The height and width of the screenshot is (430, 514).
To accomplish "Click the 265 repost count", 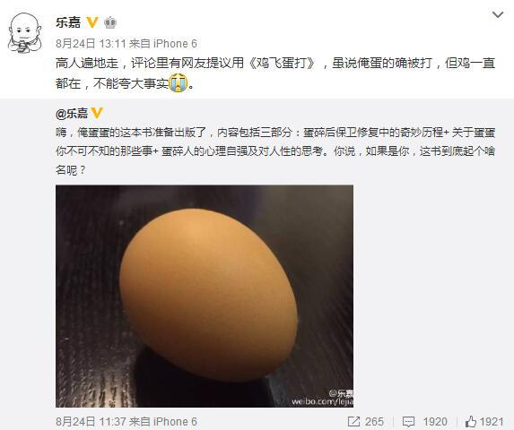I will click(x=374, y=422).
